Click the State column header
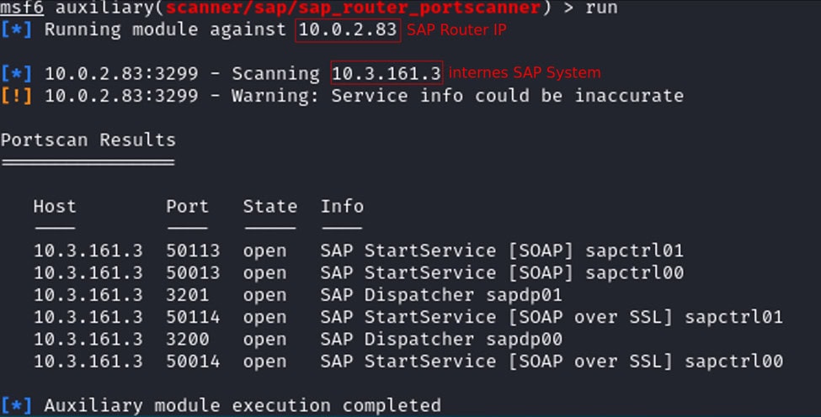 [x=269, y=206]
